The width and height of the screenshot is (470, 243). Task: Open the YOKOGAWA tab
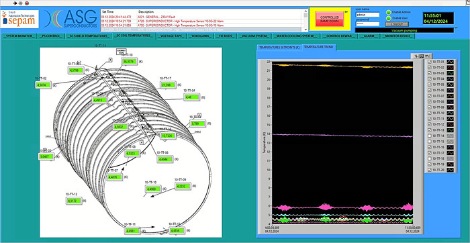(x=201, y=36)
